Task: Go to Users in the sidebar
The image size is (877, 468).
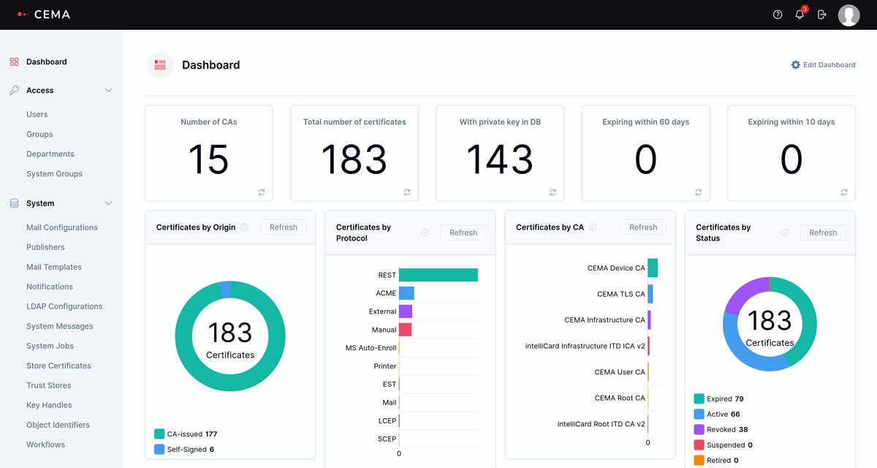Action: pos(37,115)
